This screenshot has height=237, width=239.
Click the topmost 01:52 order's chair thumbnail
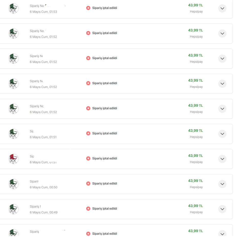(x=13, y=34)
